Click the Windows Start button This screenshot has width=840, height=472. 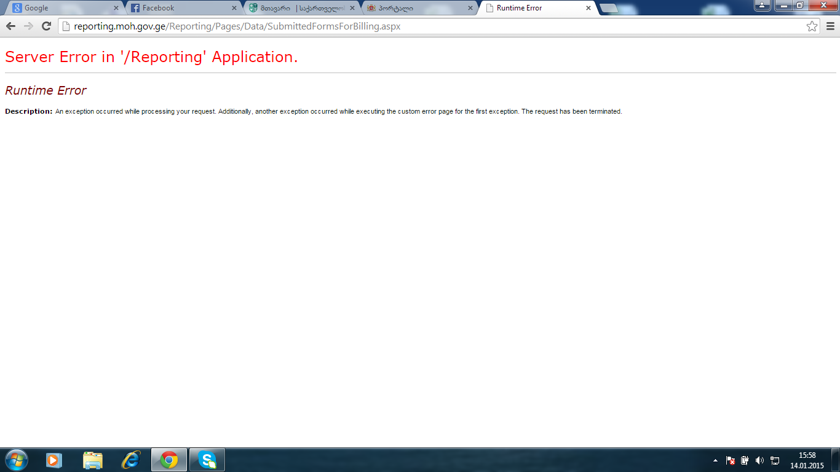(16, 460)
